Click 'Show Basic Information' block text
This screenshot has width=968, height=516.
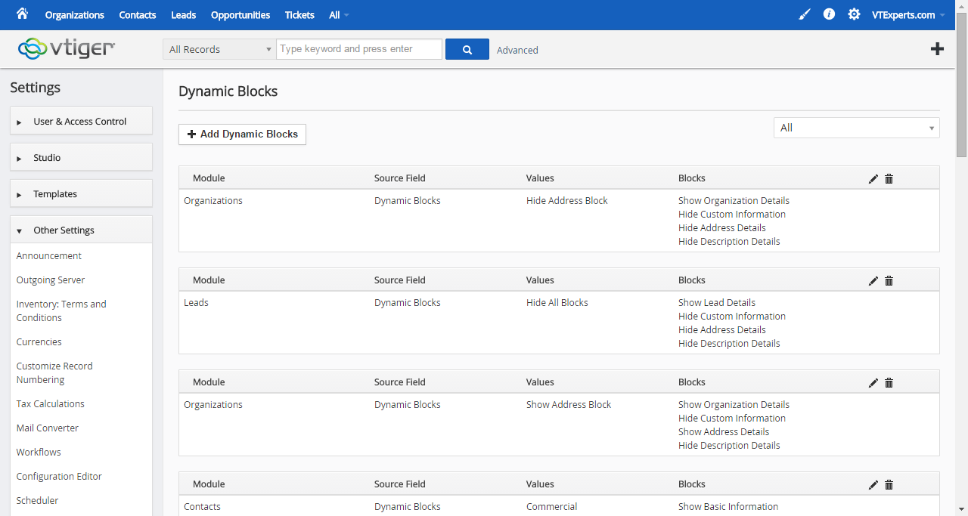point(728,506)
